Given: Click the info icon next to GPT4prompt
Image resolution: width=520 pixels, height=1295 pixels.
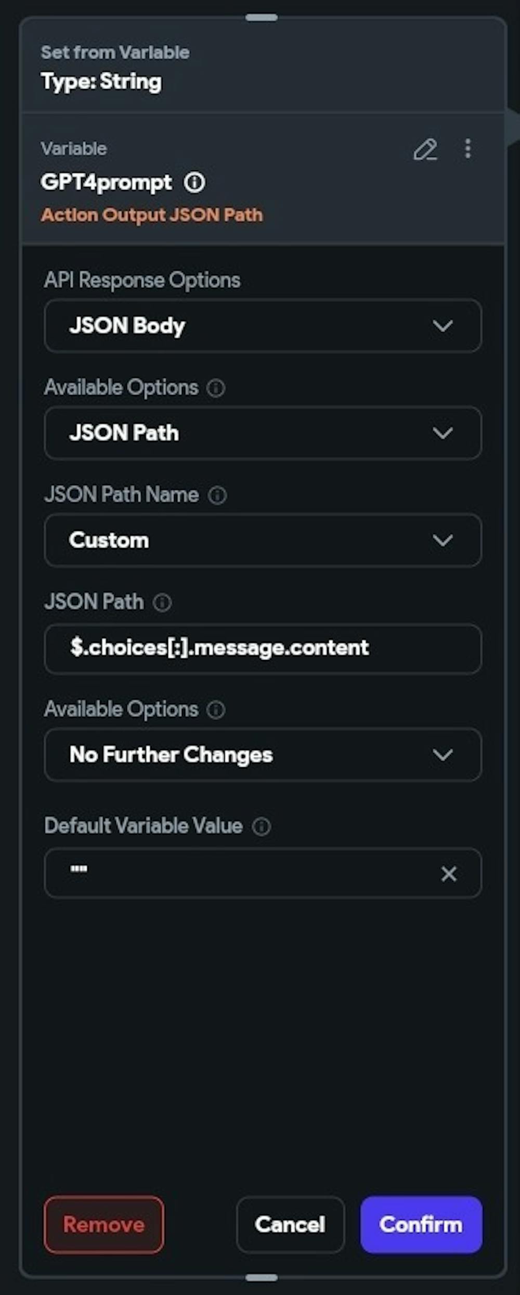Looking at the screenshot, I should (194, 183).
